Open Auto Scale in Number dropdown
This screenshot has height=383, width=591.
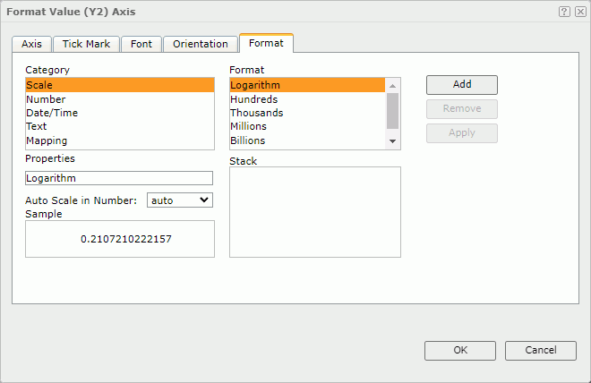(x=179, y=200)
